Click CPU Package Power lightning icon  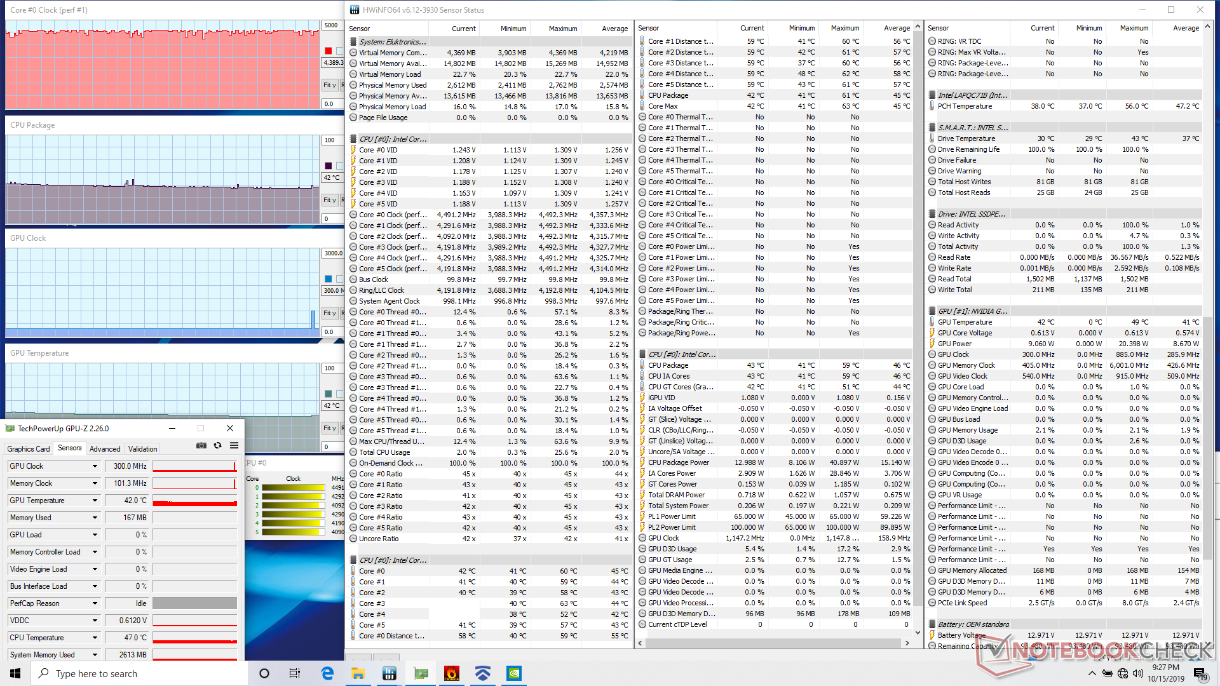642,462
